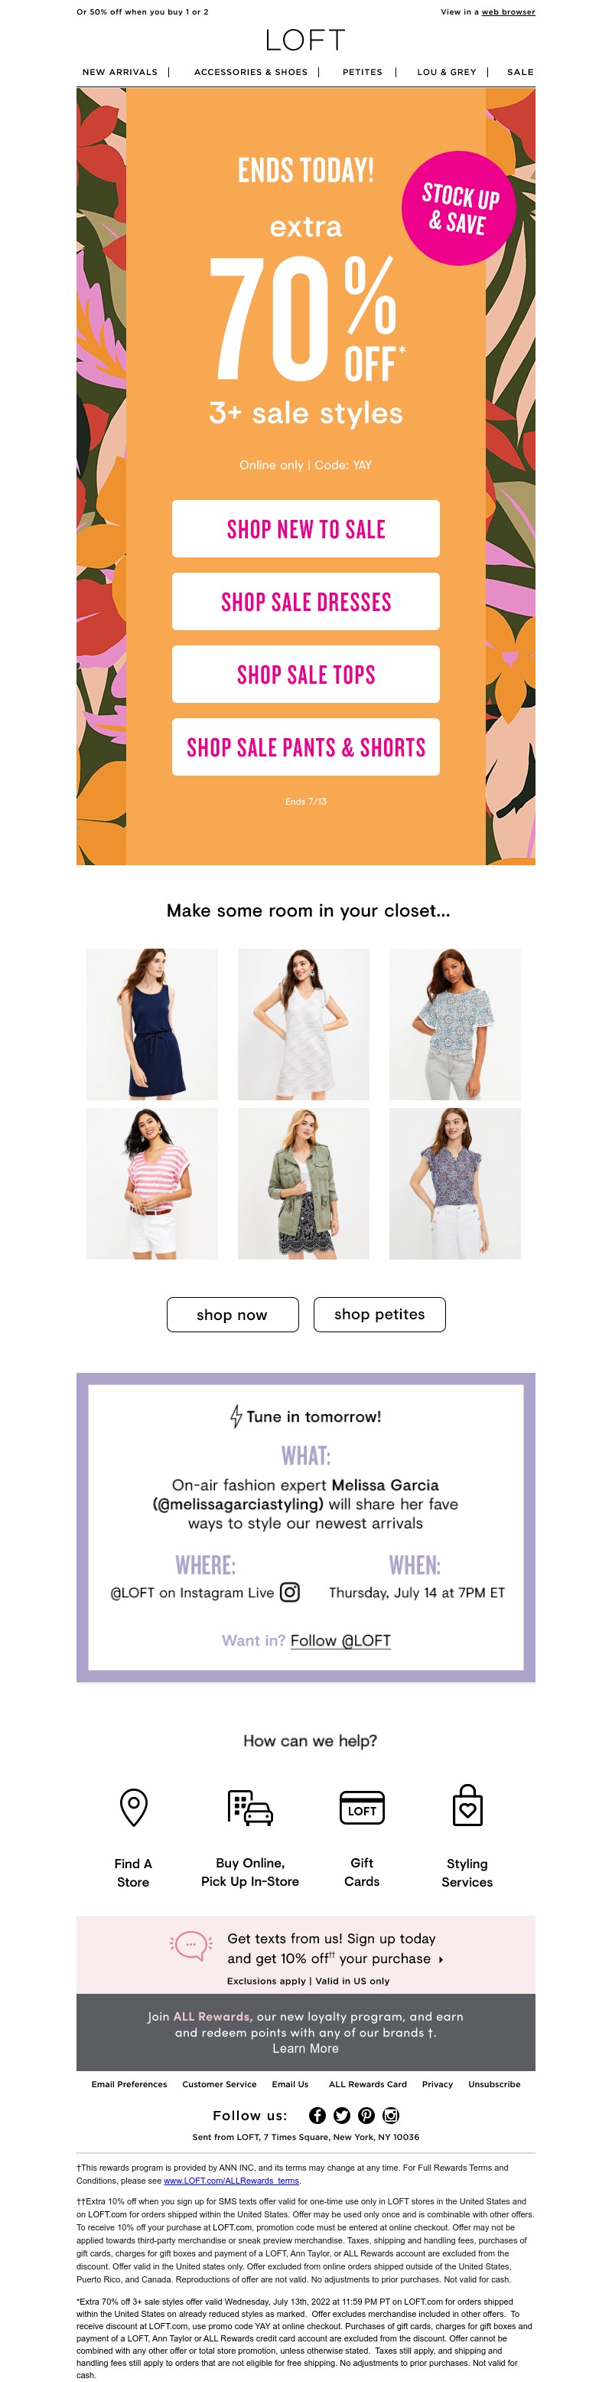Screen dimensions: 612x2382
Task: Select the shop petites button
Action: [380, 1314]
